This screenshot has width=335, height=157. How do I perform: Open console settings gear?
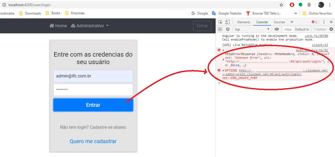(x=331, y=29)
